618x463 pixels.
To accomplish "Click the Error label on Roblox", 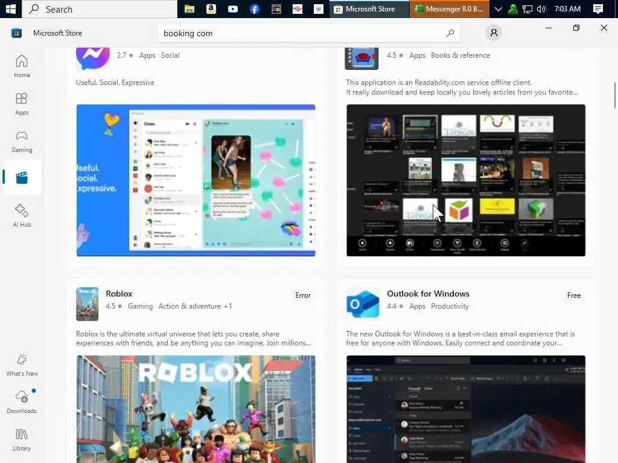I will [x=303, y=295].
